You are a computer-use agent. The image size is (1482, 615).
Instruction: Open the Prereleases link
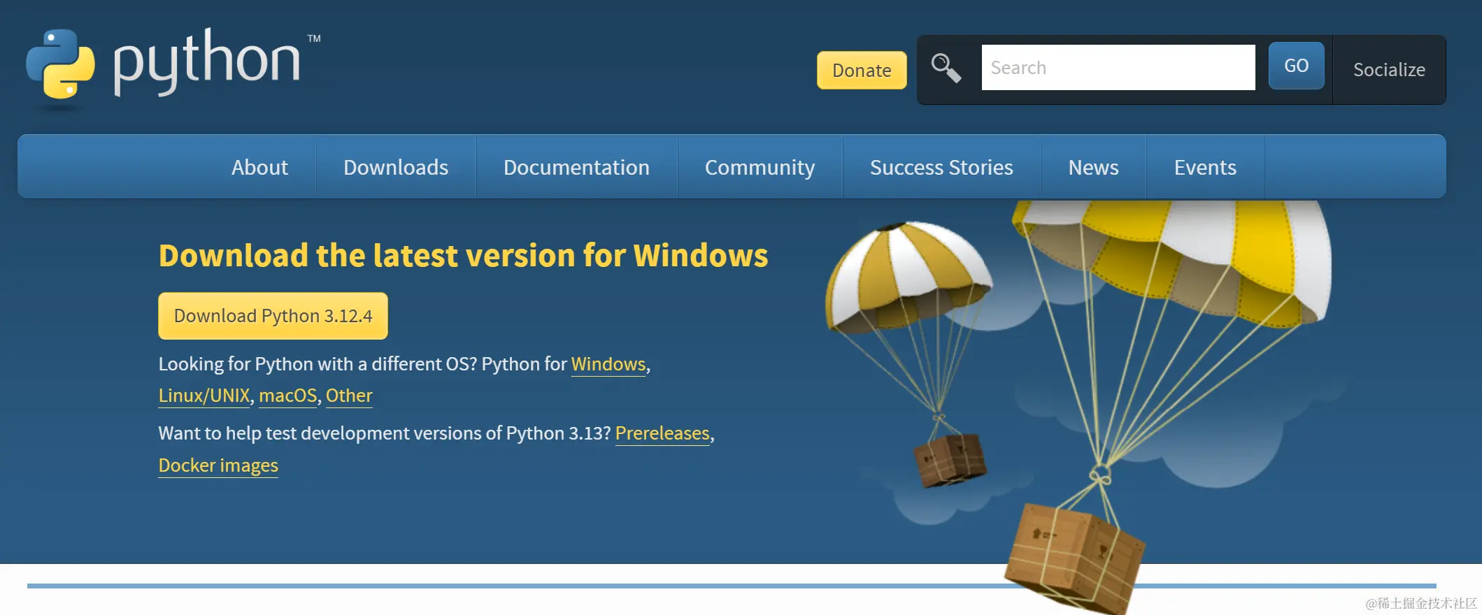point(662,433)
